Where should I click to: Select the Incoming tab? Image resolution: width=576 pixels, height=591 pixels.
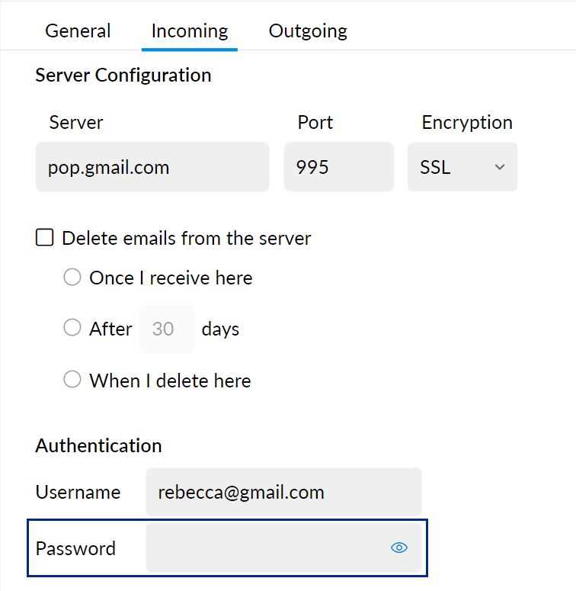(x=190, y=31)
